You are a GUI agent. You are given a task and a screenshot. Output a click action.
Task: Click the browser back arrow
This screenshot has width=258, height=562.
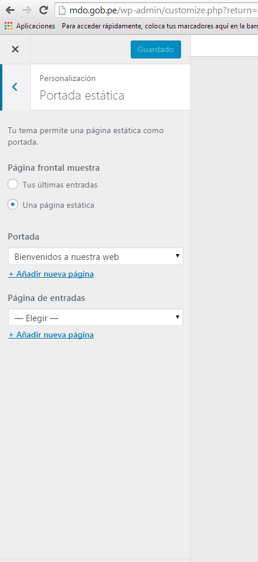tap(10, 10)
